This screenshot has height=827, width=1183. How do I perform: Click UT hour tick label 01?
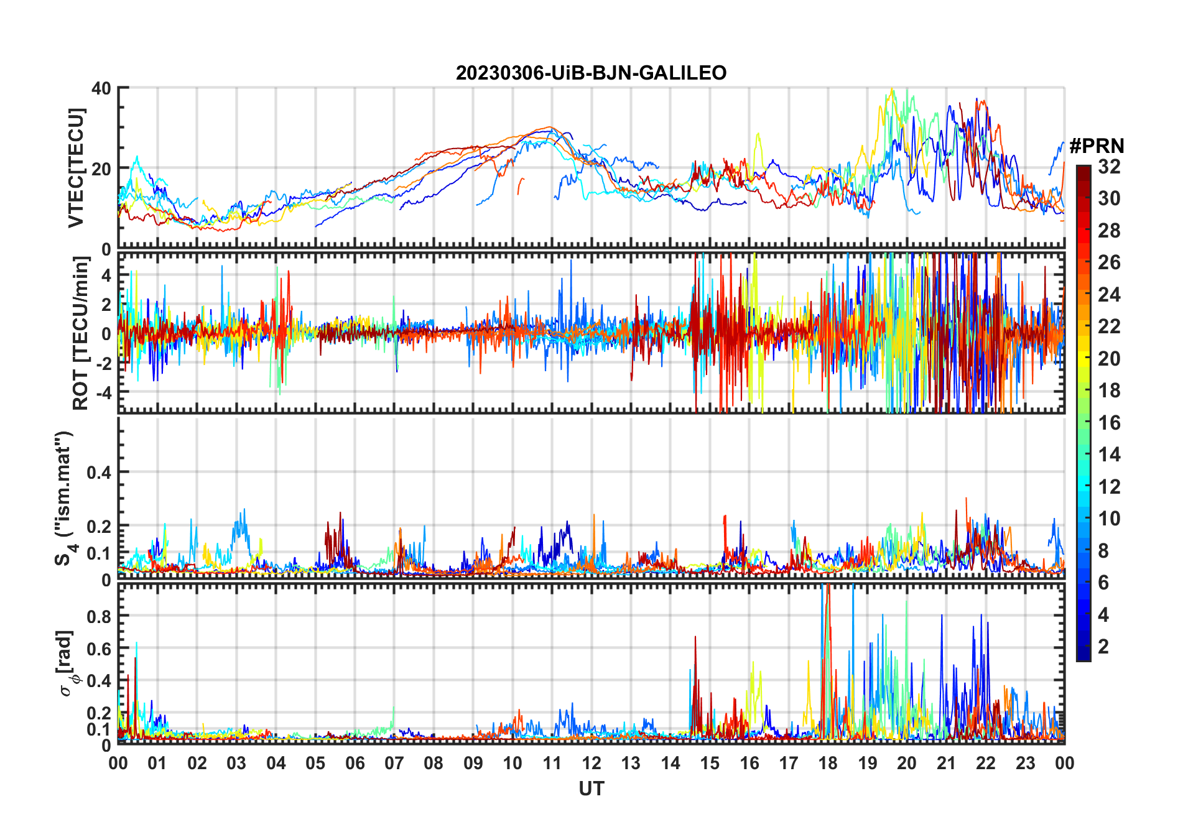(157, 763)
